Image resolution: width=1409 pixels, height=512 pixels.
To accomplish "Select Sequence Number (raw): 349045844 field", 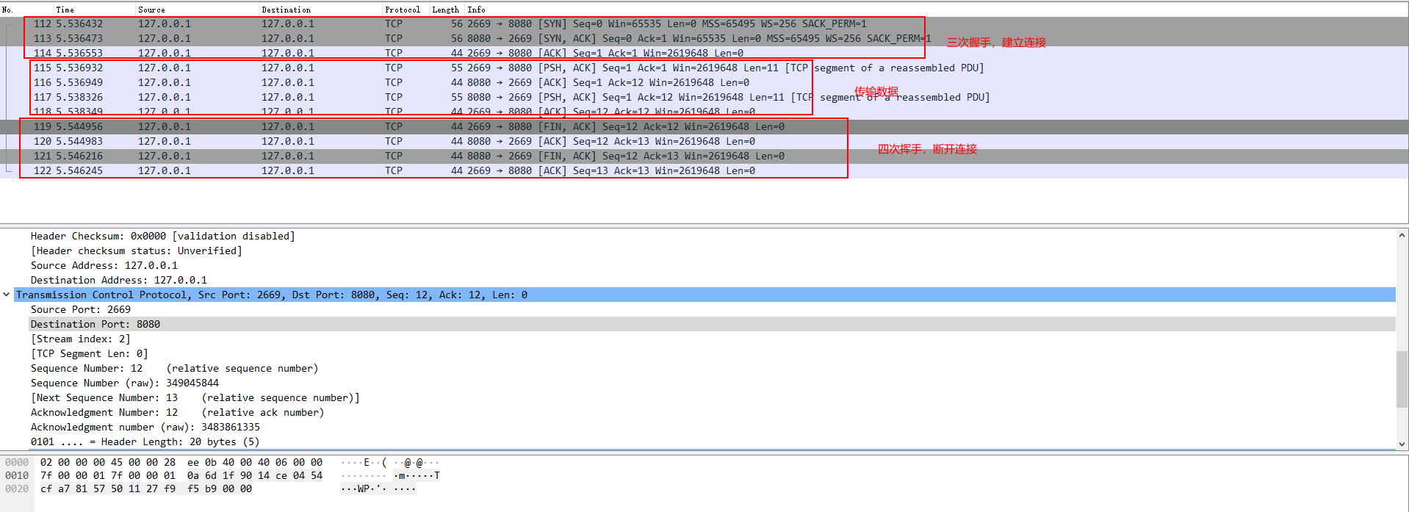I will click(124, 383).
